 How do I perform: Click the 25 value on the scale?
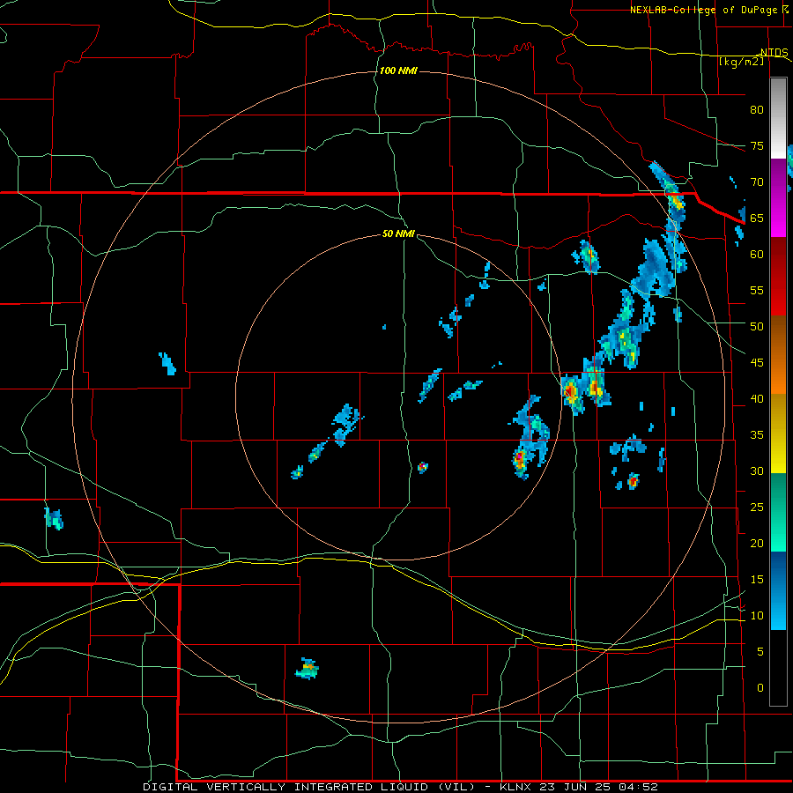click(x=757, y=507)
